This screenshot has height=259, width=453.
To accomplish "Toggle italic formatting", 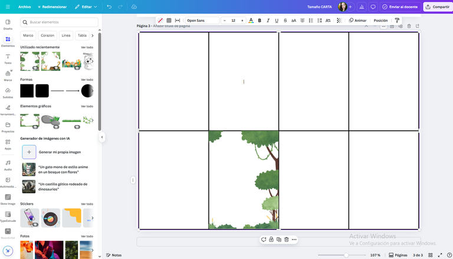I will point(268,20).
